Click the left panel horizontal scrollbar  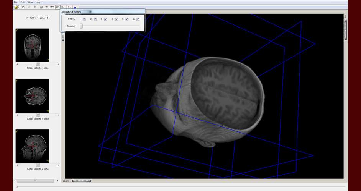pos(35,181)
